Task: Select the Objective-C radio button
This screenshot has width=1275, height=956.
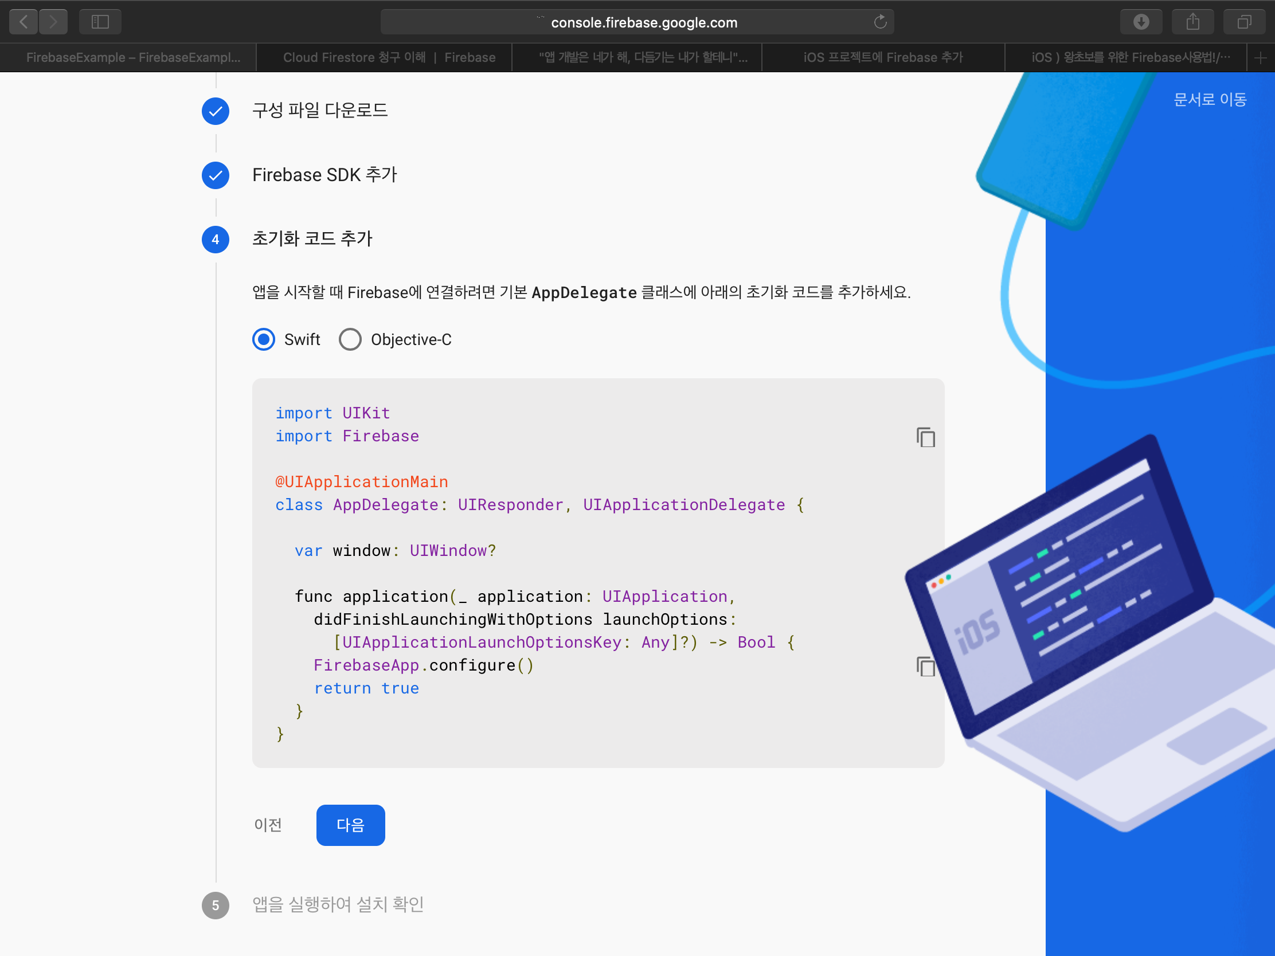Action: coord(350,339)
